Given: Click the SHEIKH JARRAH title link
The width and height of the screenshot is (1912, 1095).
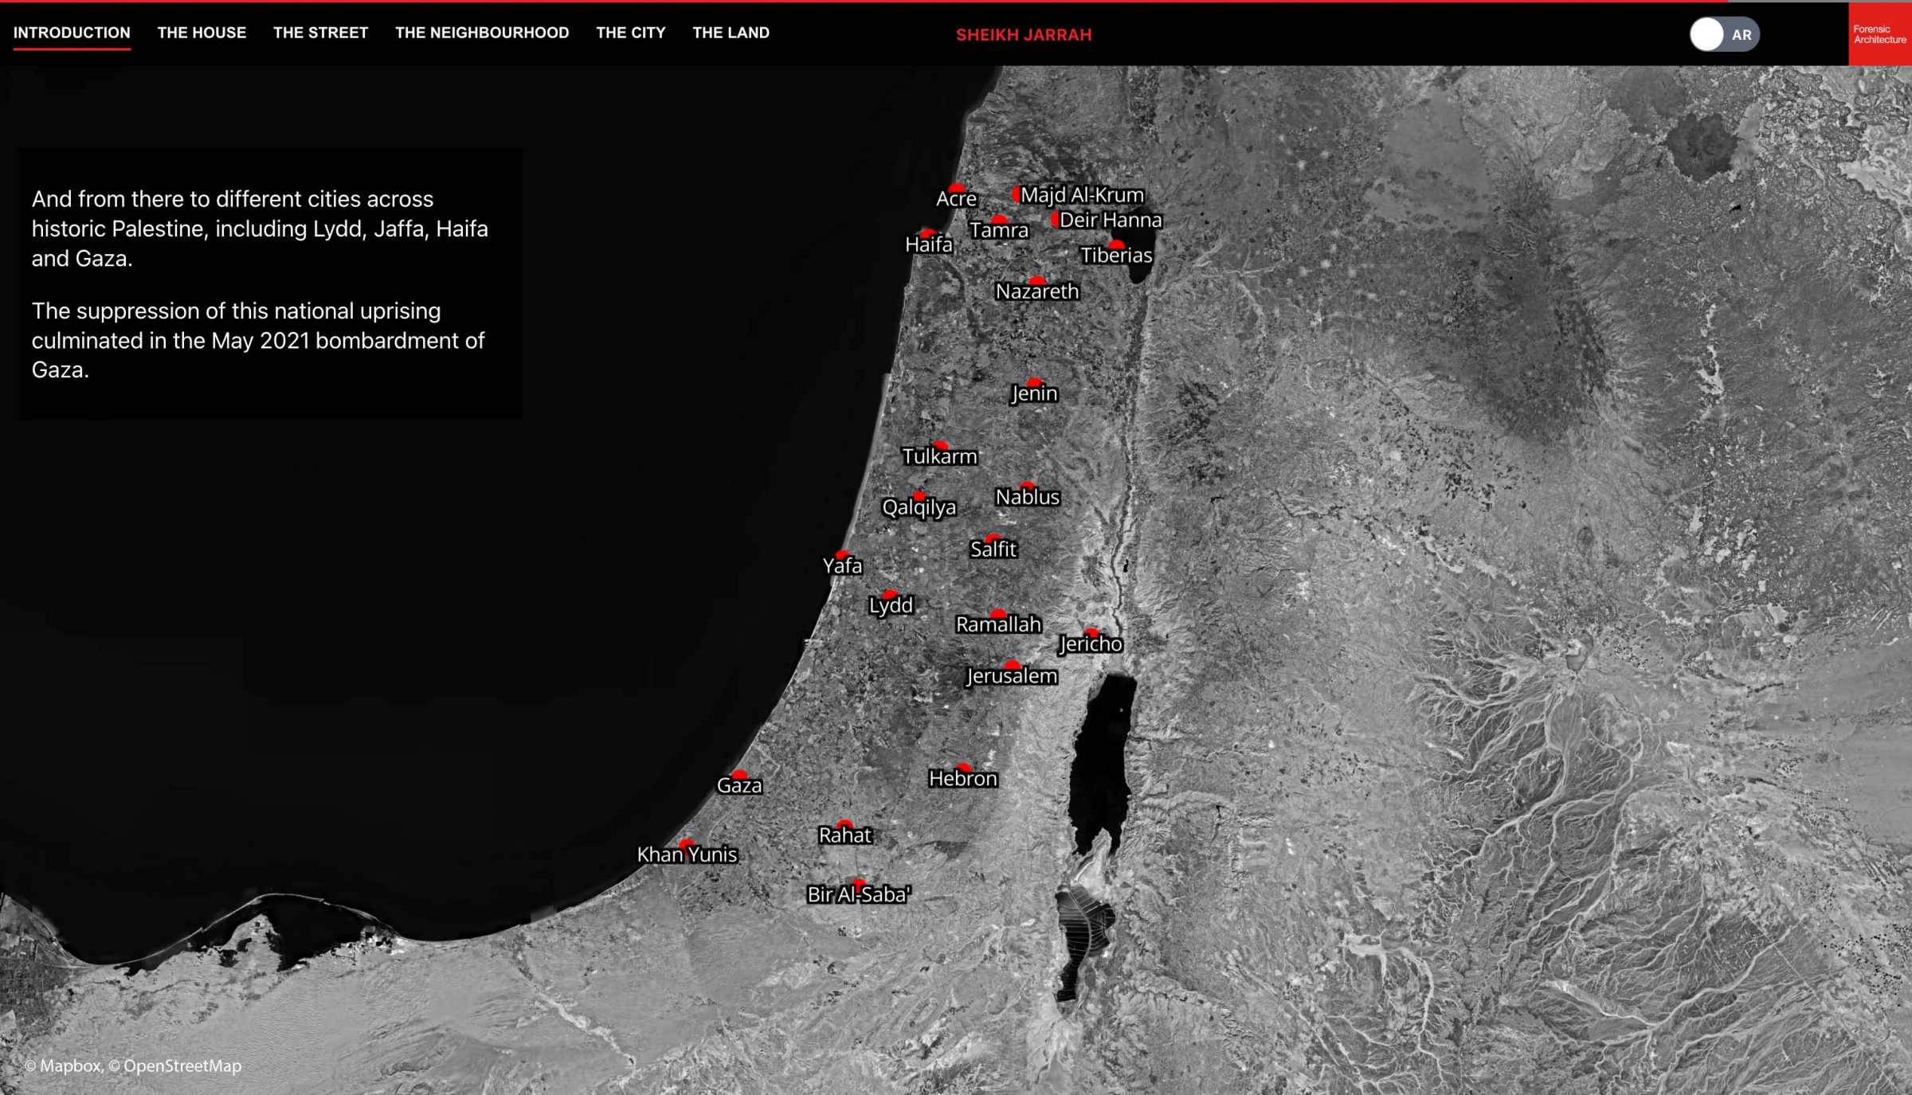Looking at the screenshot, I should click(1024, 34).
